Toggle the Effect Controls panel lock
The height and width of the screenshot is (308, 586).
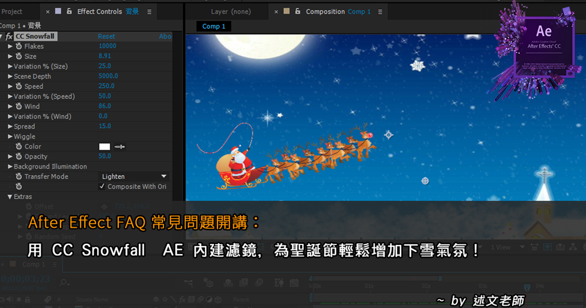69,11
